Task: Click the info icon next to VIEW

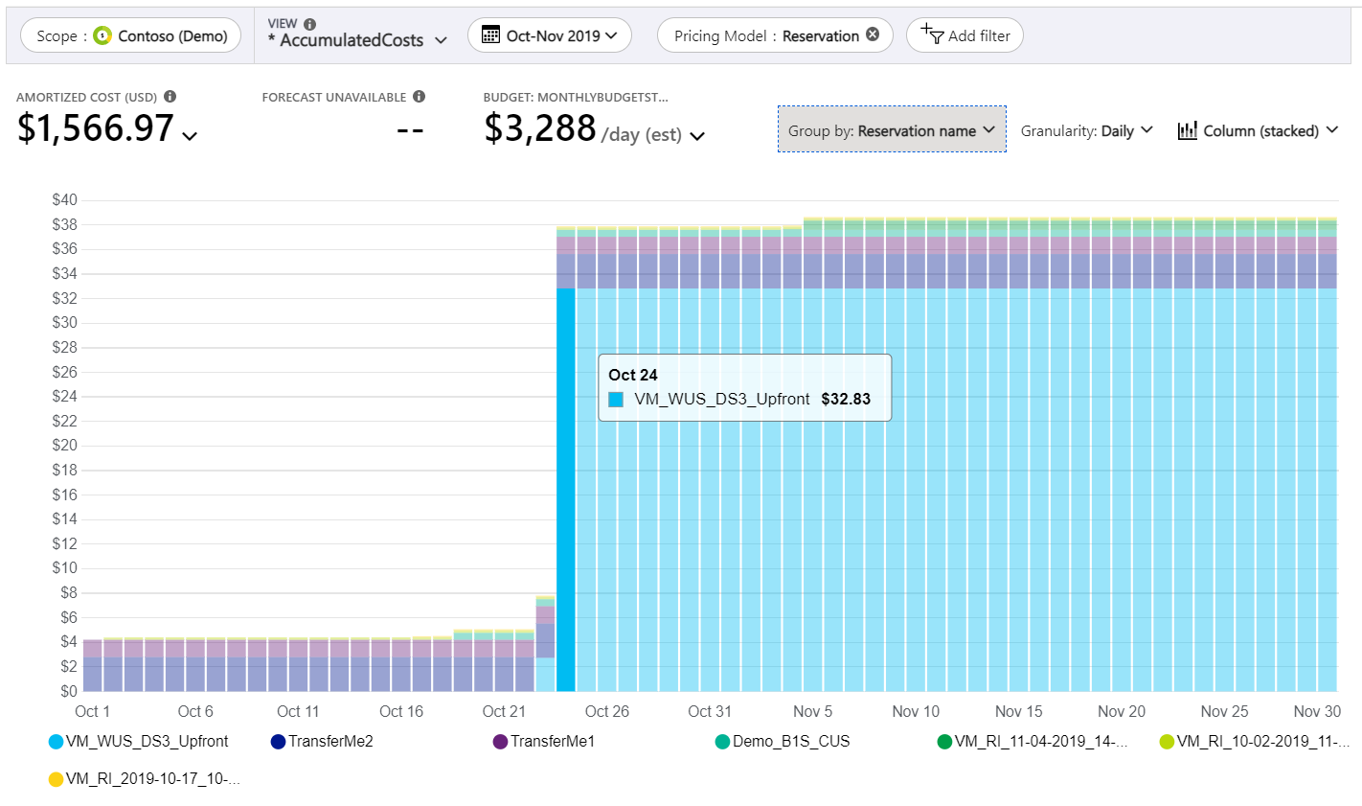Action: coord(309,24)
